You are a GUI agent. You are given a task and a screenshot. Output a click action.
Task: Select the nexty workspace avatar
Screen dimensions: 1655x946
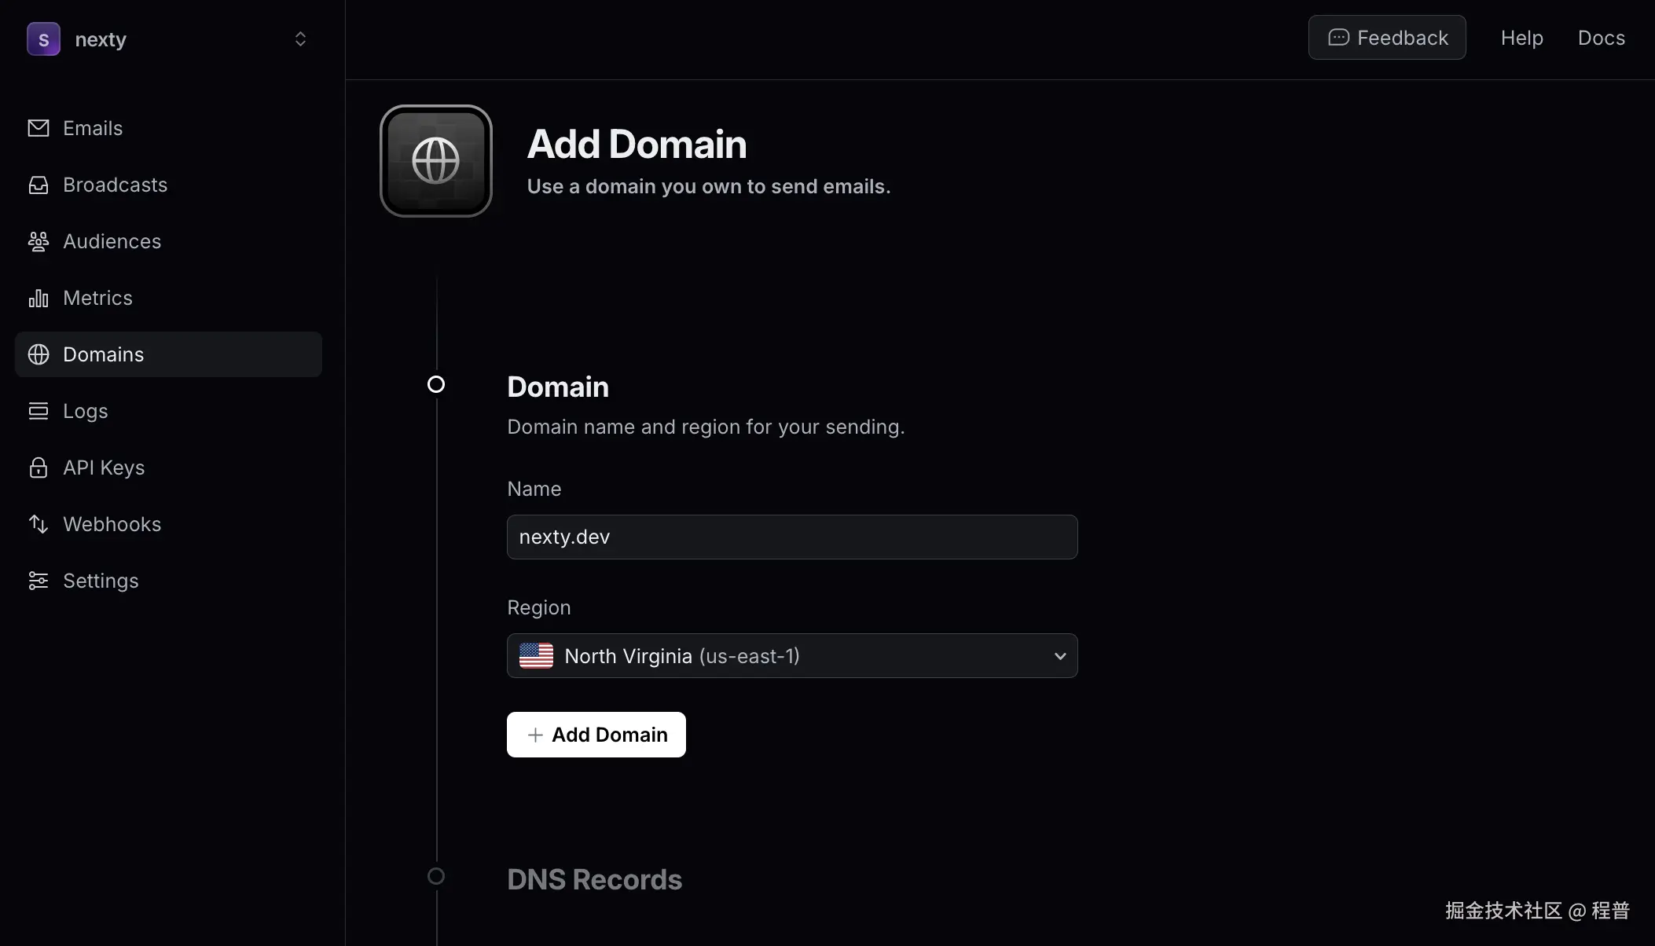click(44, 38)
